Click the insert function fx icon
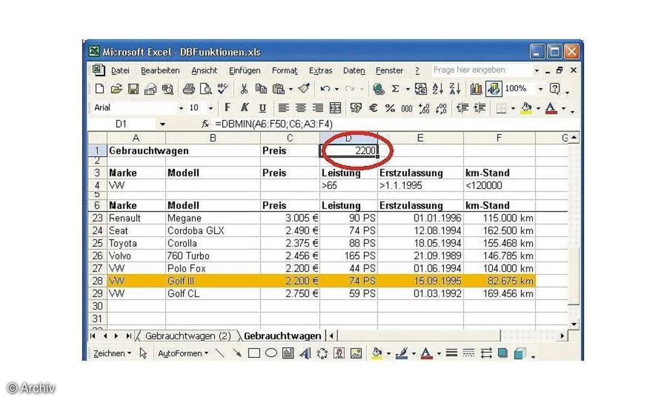667x400 pixels. tap(205, 124)
